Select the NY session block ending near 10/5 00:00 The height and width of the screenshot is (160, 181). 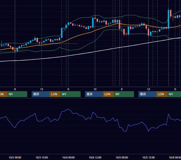(x=124, y=94)
